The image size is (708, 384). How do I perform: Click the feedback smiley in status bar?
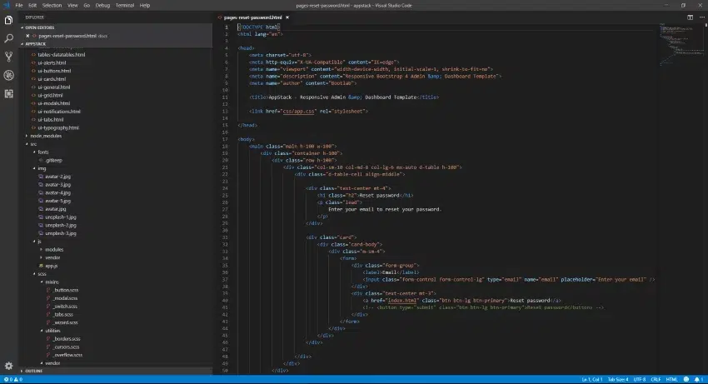pyautogui.click(x=686, y=380)
